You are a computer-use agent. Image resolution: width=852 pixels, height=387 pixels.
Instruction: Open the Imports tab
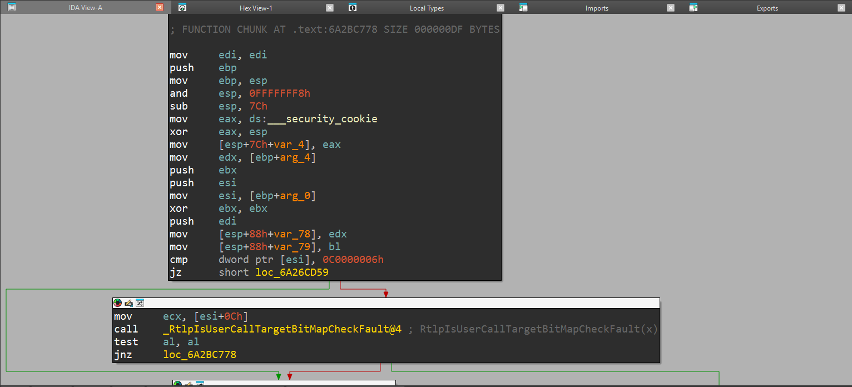(597, 8)
